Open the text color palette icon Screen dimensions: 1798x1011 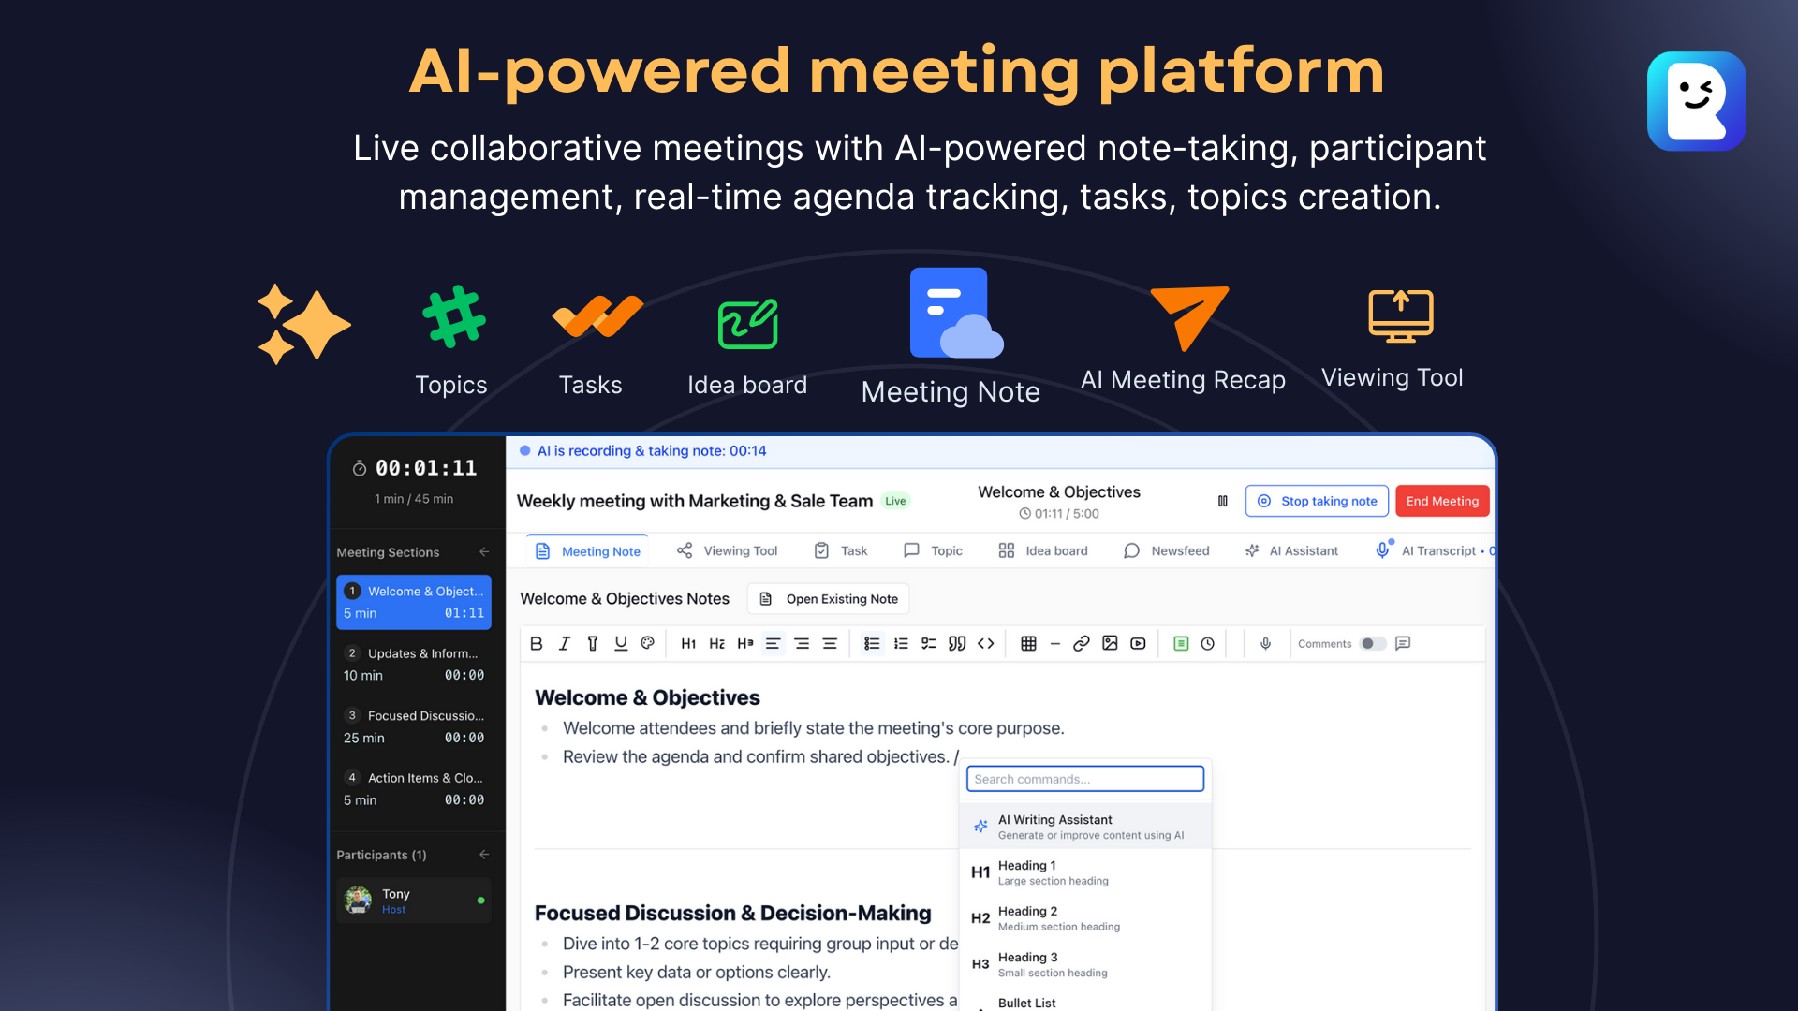point(647,643)
